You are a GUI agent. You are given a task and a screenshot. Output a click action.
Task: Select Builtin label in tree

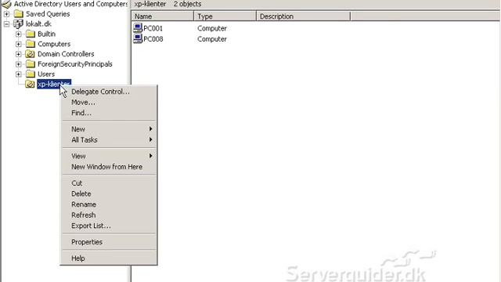coord(46,34)
